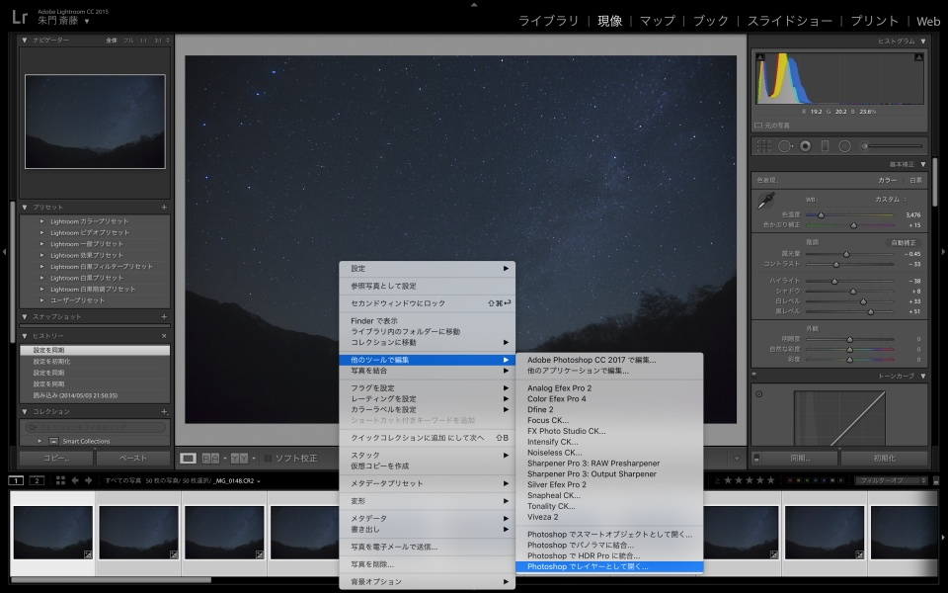Go back with filmstrip left arrow
The height and width of the screenshot is (593, 948).
click(x=75, y=480)
